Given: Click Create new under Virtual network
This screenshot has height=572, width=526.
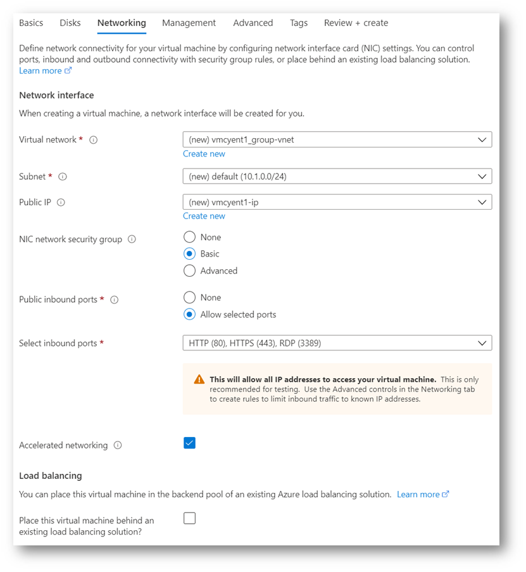Looking at the screenshot, I should 204,154.
